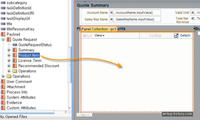Viewport: 200px width, 120px height.
Task: Select the License Term tree row
Action: (x=30, y=60)
